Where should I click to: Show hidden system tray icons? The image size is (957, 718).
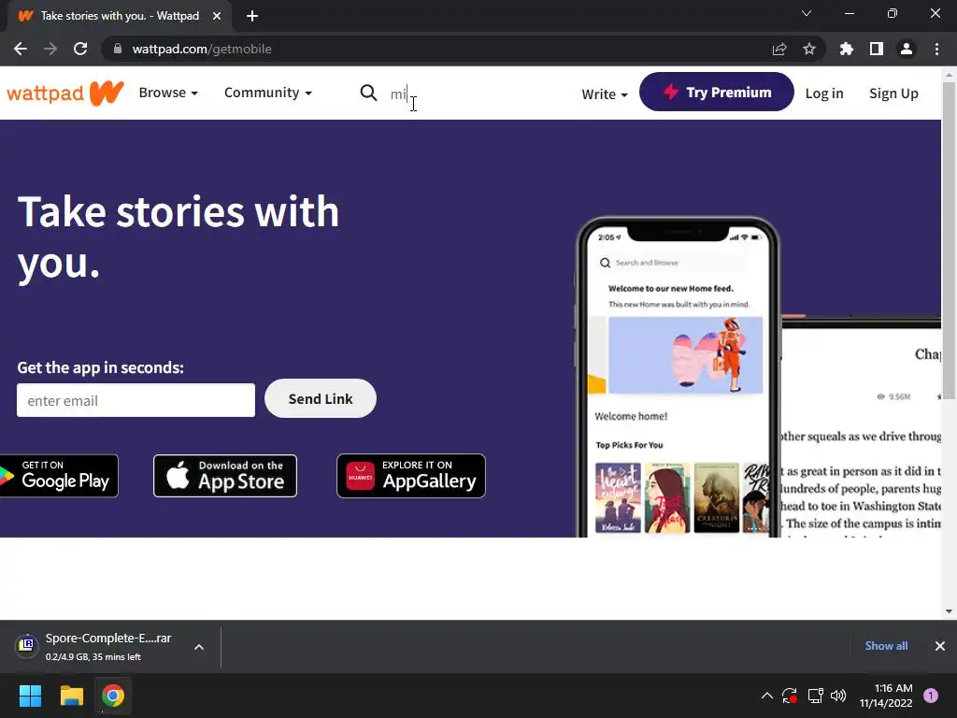click(x=767, y=696)
